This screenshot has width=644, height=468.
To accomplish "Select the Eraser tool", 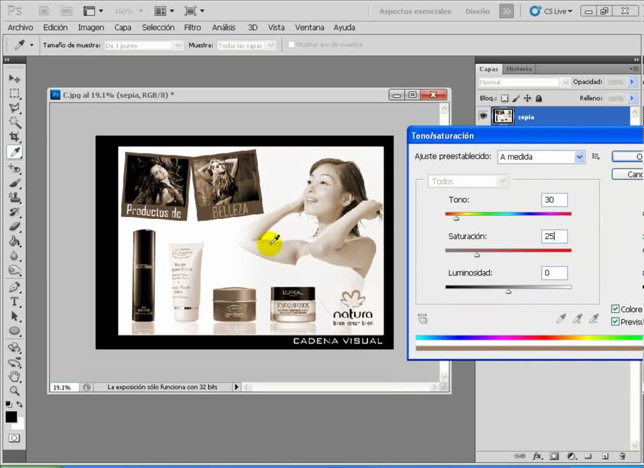I will 14,227.
